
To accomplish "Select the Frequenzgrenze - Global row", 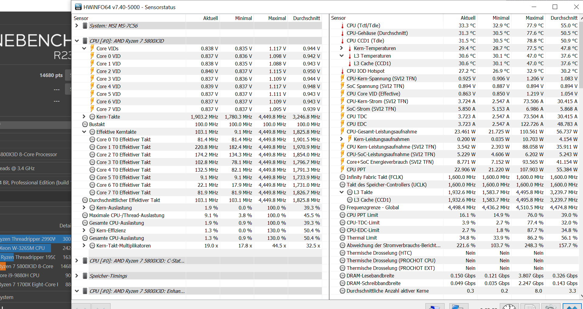I will coord(454,207).
